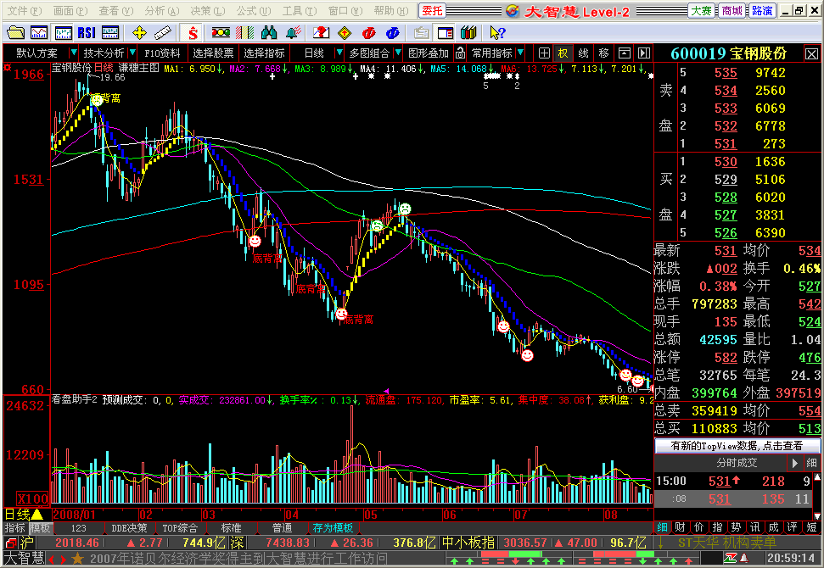This screenshot has height=568, width=824.
Task: Select the ruler measuring tool
Action: pos(162,33)
